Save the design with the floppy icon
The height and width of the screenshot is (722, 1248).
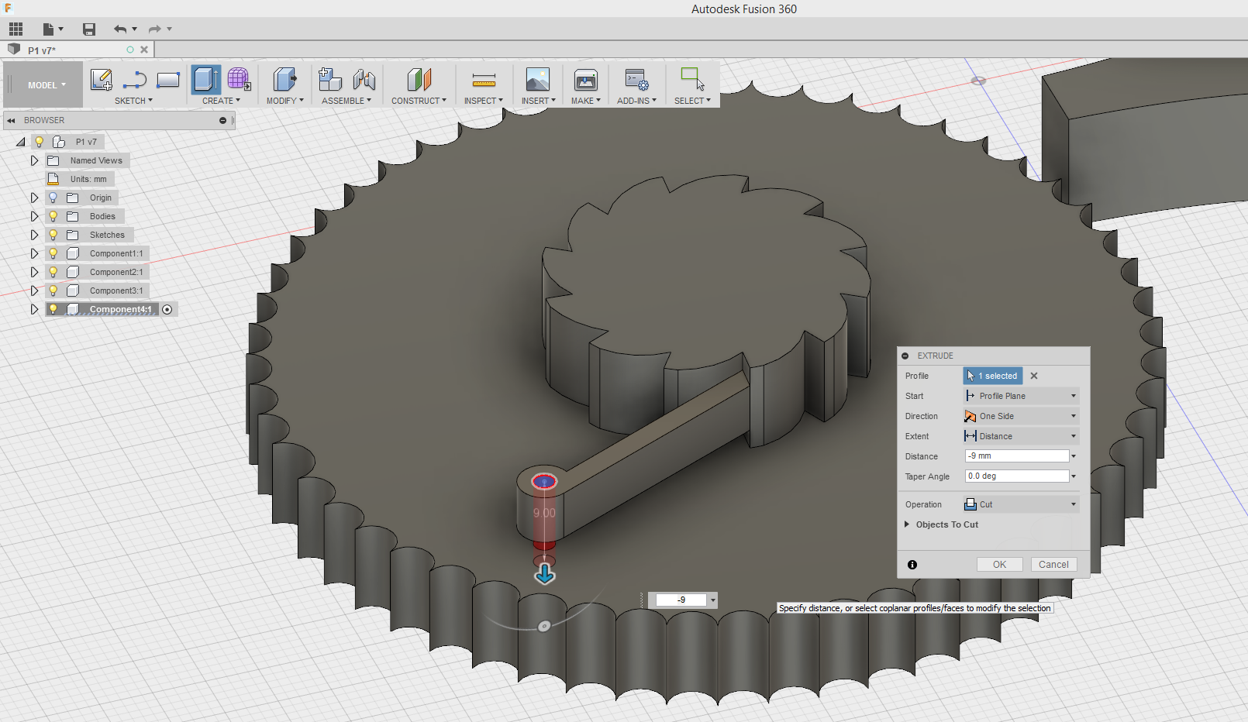point(89,29)
